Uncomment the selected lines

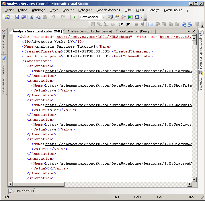[x=142, y=24]
